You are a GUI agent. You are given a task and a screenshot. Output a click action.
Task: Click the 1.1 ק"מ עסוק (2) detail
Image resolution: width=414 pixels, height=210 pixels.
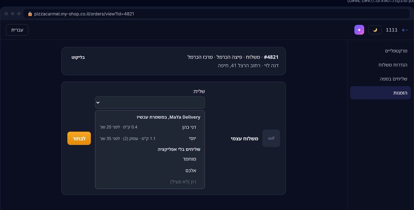click(128, 138)
